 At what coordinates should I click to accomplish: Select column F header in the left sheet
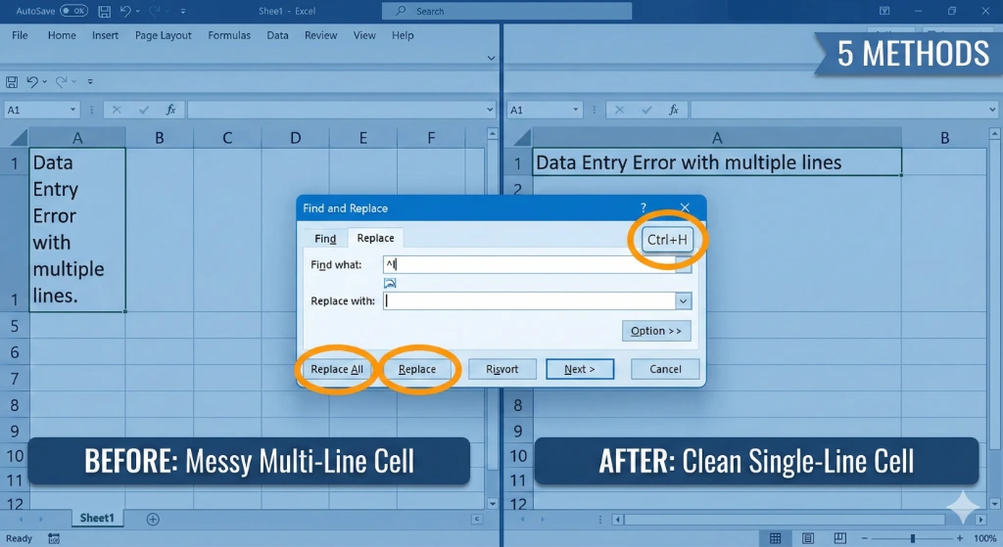[x=431, y=137]
